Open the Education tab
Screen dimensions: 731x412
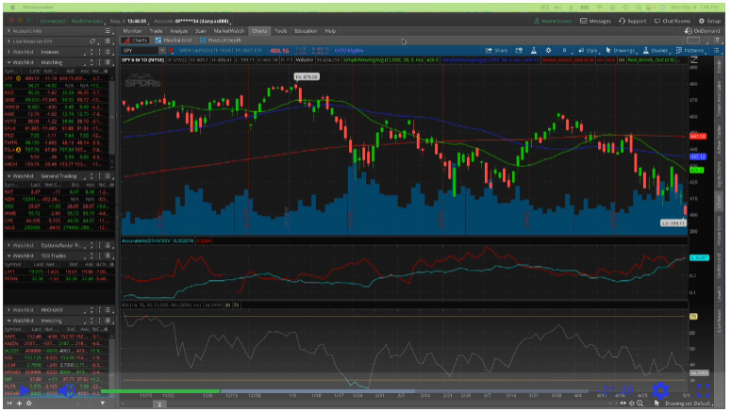(306, 31)
